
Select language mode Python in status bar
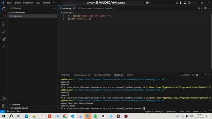coord(195,112)
